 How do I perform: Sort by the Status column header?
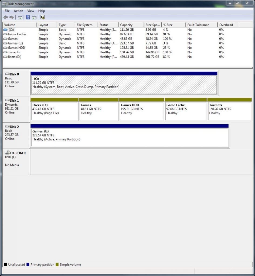coord(108,25)
